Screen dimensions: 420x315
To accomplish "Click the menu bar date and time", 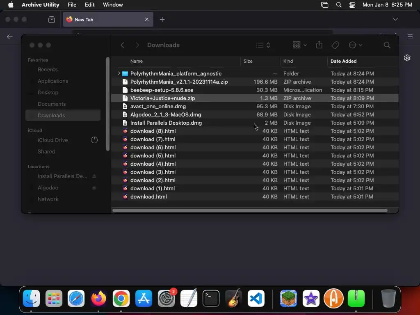I will click(x=387, y=5).
